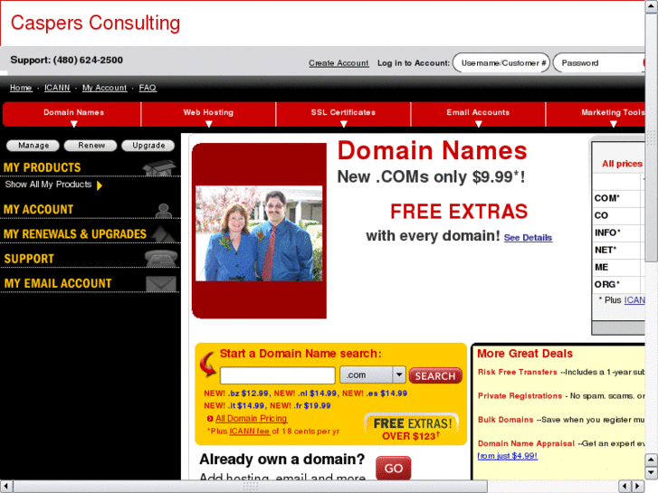This screenshot has height=493, width=658.
Task: Click MY EMAIL ACCOUNT heading
Action: click(x=58, y=284)
